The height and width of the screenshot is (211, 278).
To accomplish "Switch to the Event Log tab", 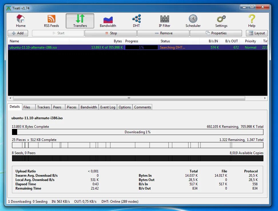I will [108, 107].
